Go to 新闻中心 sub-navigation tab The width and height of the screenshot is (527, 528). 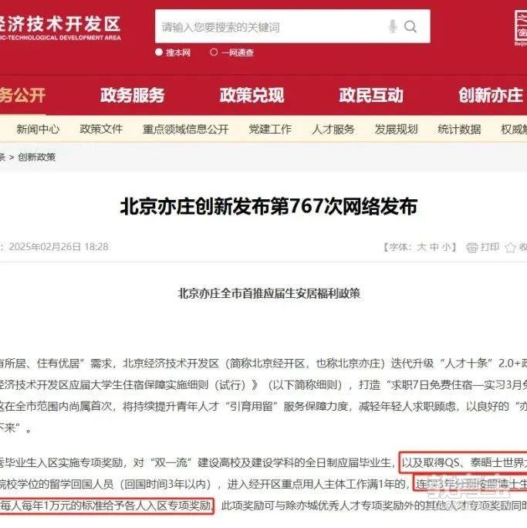point(38,130)
